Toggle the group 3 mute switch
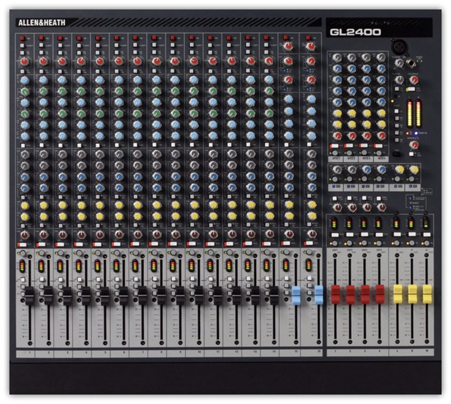This screenshot has width=451, height=404. pos(364,235)
